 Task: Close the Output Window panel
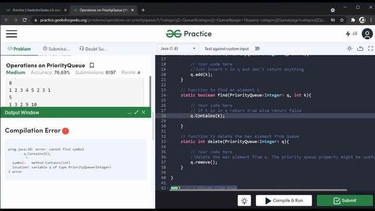[143, 112]
